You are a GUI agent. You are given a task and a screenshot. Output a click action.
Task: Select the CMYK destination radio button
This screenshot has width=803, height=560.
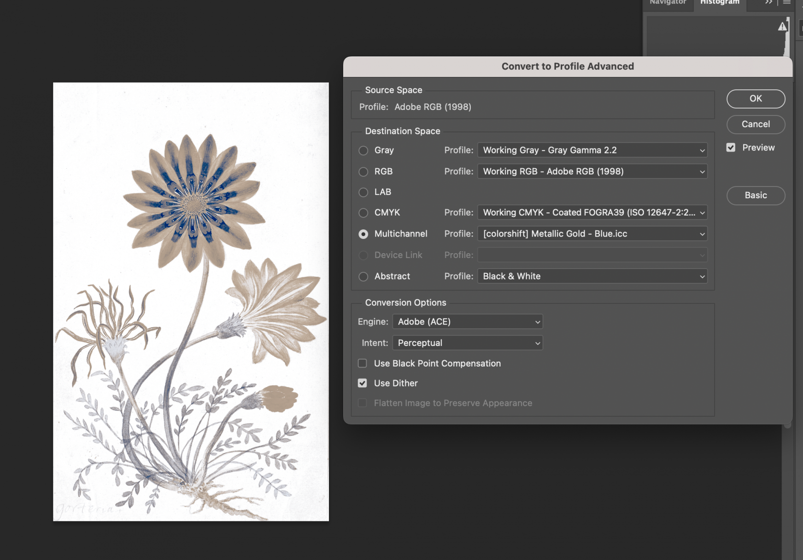tap(363, 213)
